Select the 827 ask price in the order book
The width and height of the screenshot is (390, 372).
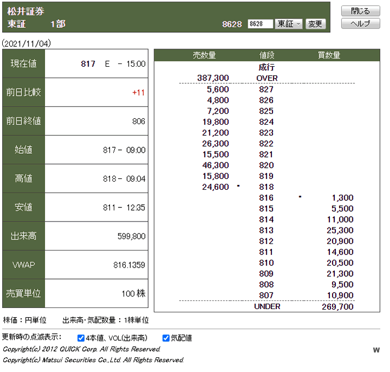[266, 89]
